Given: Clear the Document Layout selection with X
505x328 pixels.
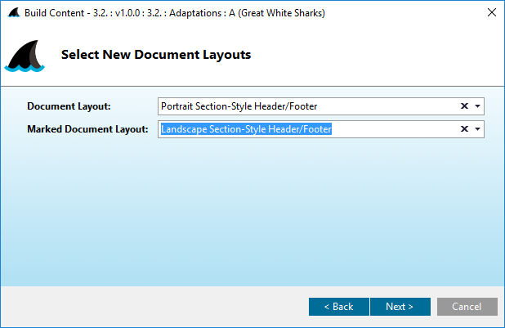Looking at the screenshot, I should pos(464,106).
